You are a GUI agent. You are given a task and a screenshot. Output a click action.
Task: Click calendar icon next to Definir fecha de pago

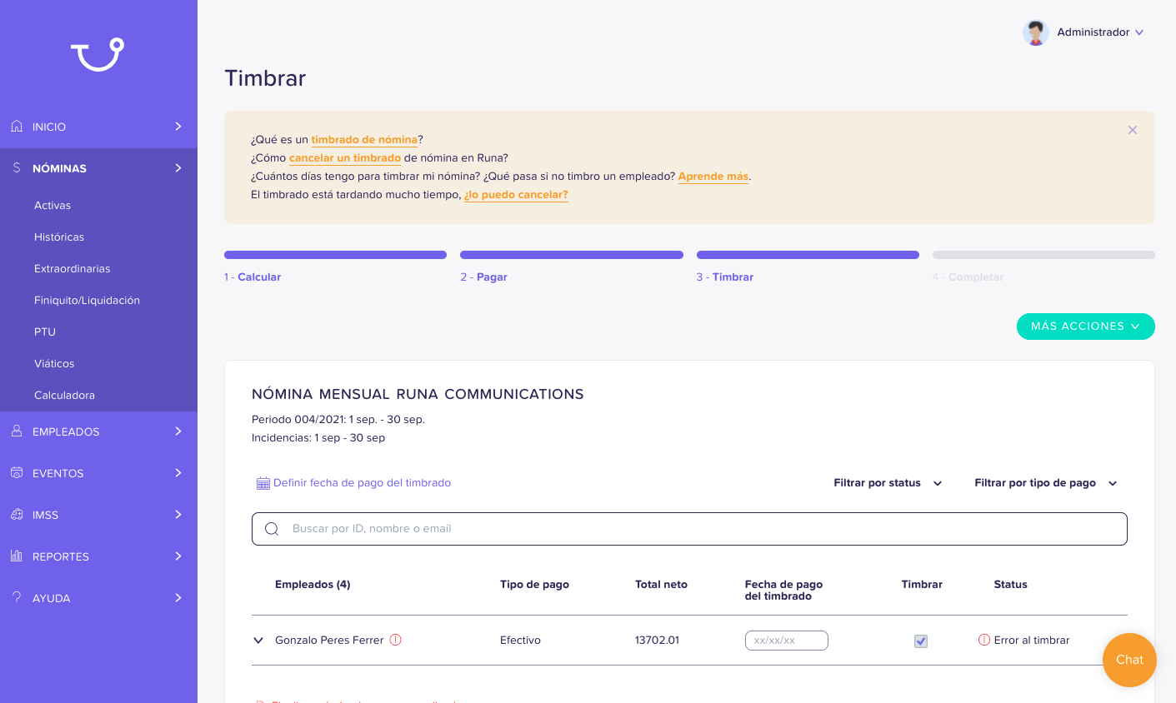pos(263,483)
